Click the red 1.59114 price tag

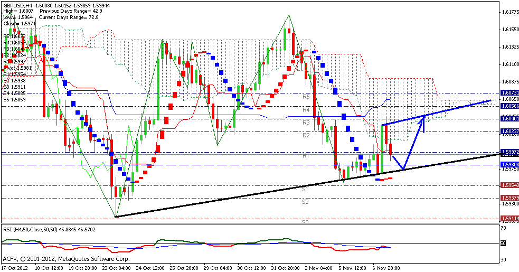point(508,218)
